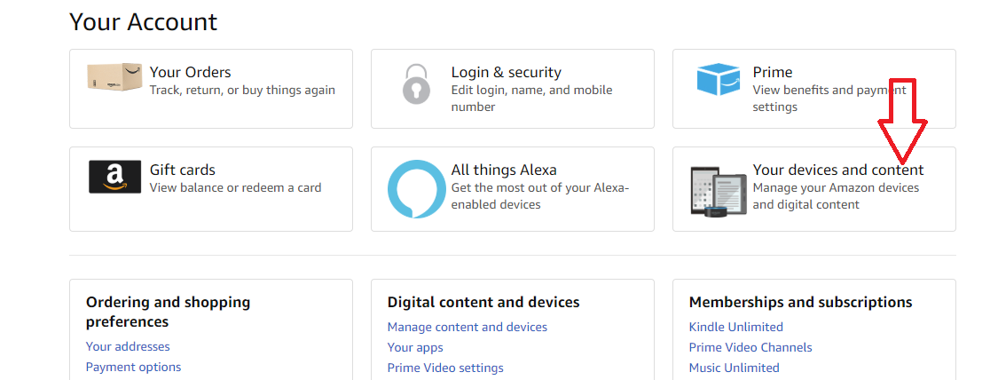Click 'Manage your Amazon devices and digital content' text
Viewport: 998px width, 380px height.
click(836, 196)
